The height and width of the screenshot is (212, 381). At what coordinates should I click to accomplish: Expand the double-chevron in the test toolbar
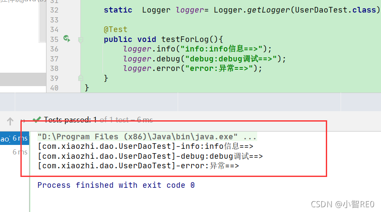click(x=23, y=120)
